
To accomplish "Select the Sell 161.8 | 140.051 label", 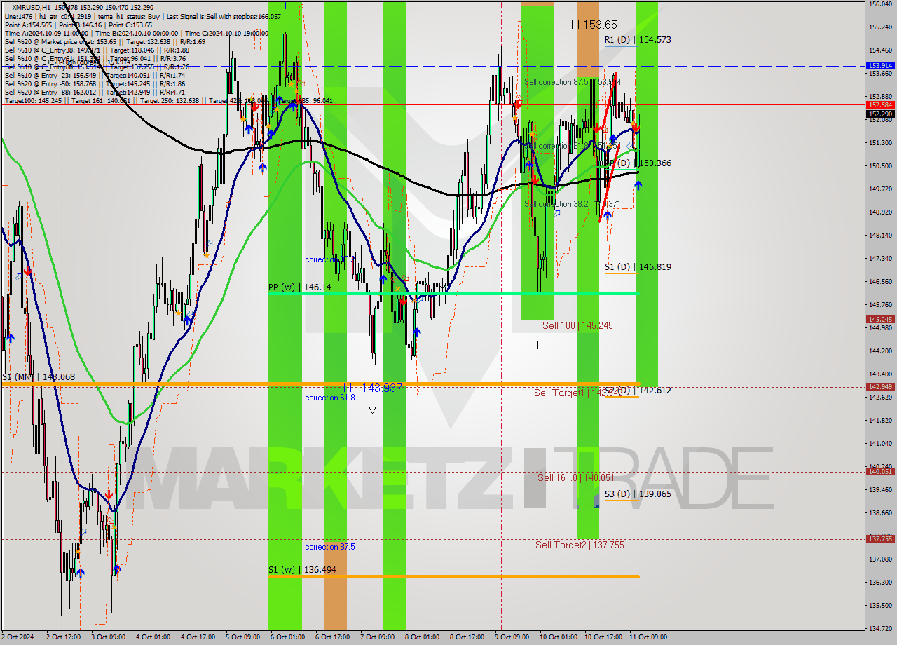I will point(575,477).
